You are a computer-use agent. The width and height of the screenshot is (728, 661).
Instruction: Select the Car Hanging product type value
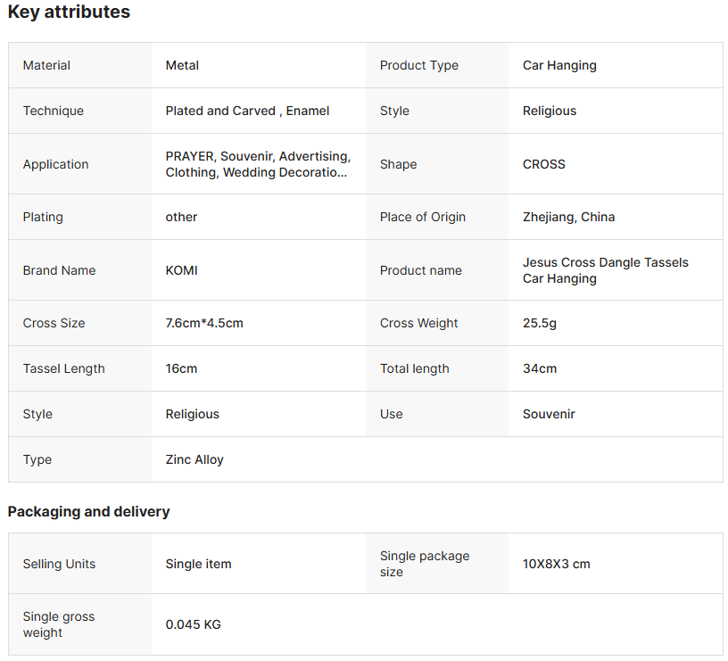point(559,65)
